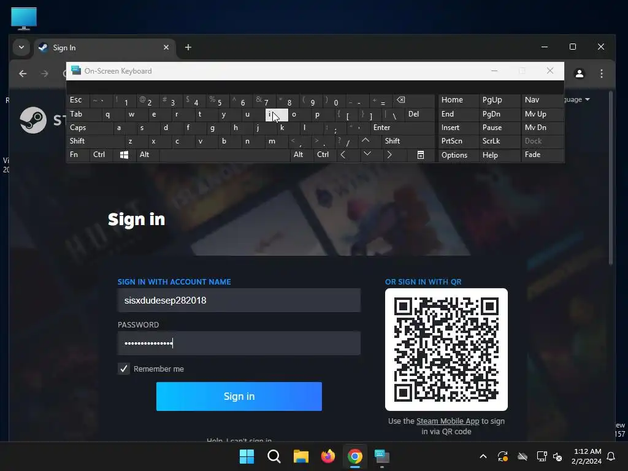Image resolution: width=628 pixels, height=471 pixels.
Task: Click the Mv Up key
Action: [x=542, y=114]
